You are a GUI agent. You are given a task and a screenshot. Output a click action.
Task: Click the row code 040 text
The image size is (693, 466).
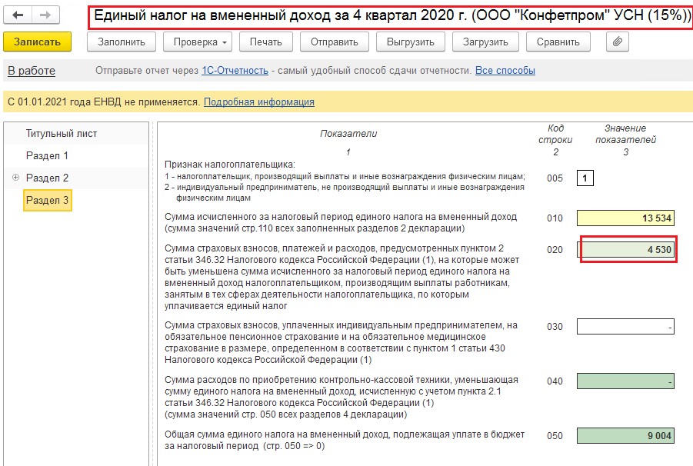555,381
